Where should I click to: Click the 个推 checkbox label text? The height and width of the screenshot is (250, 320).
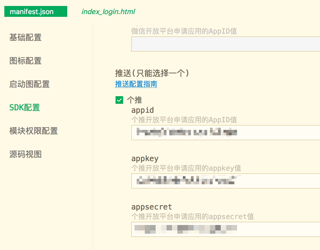pyautogui.click(x=135, y=100)
